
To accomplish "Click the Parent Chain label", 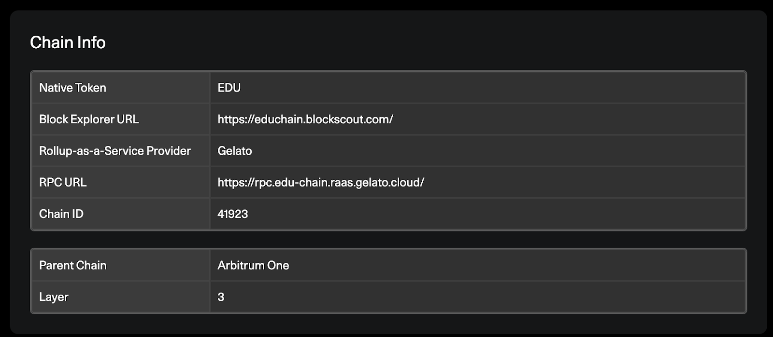I will point(73,265).
